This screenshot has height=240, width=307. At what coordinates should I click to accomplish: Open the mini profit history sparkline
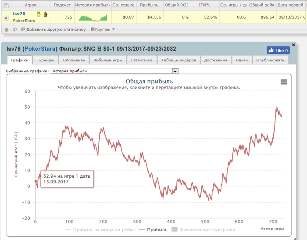93,18
